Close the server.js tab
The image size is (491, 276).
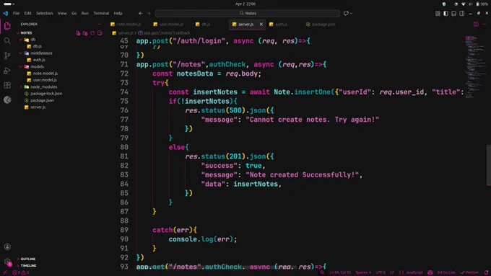pyautogui.click(x=261, y=24)
